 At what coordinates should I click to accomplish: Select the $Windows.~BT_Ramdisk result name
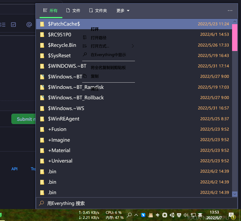point(76,87)
